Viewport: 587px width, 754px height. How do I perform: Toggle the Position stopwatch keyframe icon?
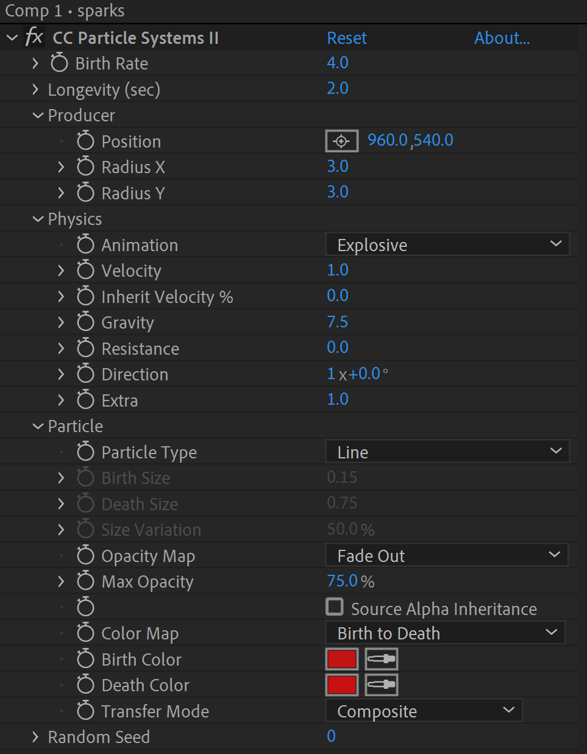point(85,141)
